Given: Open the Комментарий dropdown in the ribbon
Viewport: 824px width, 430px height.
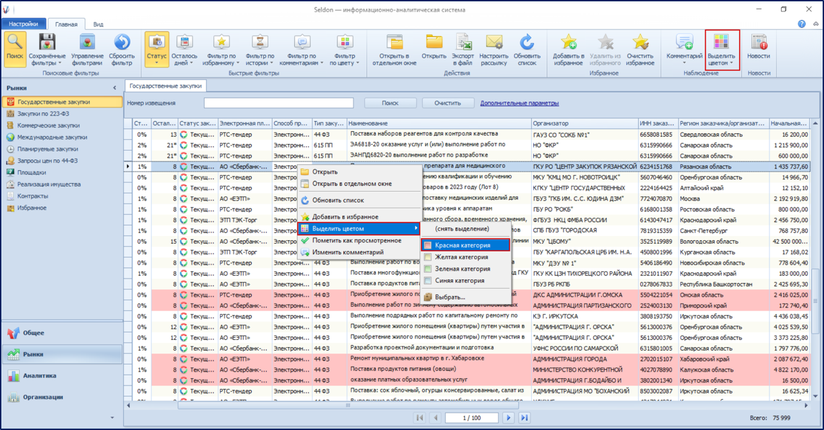Looking at the screenshot, I should click(x=684, y=49).
